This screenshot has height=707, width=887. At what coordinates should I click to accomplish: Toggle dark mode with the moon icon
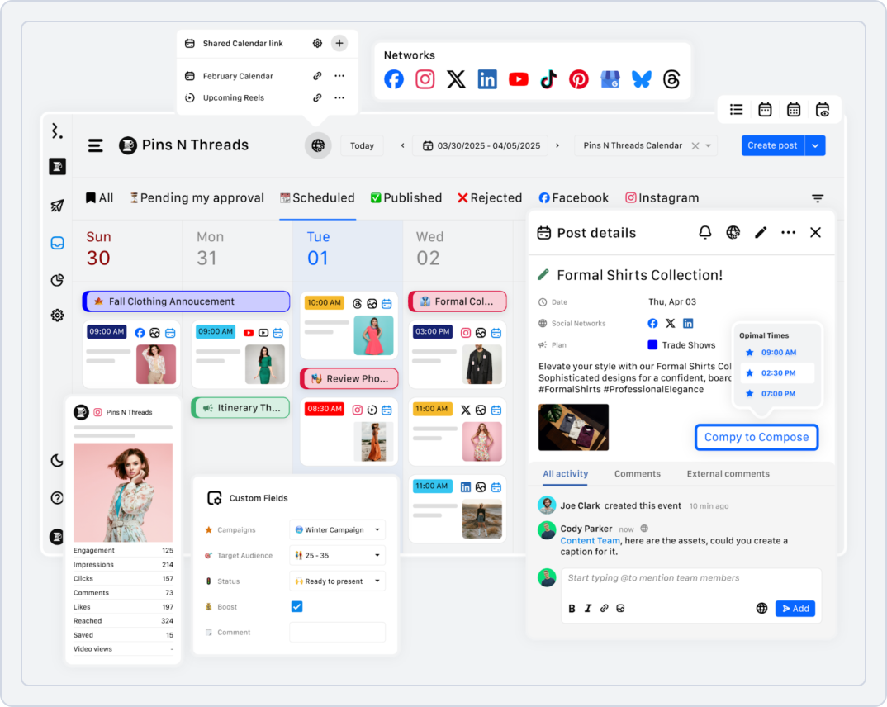pyautogui.click(x=57, y=461)
